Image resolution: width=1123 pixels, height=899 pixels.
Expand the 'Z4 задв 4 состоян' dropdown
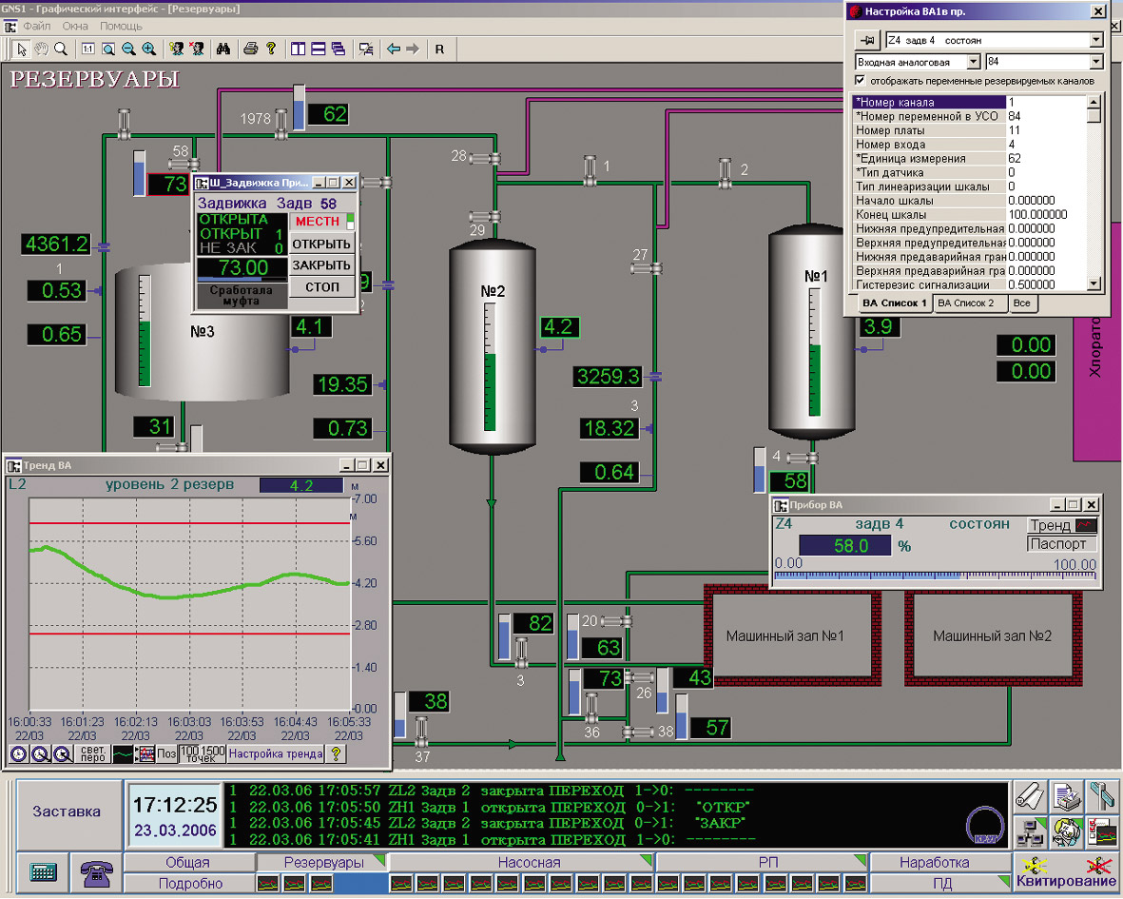pyautogui.click(x=1095, y=41)
